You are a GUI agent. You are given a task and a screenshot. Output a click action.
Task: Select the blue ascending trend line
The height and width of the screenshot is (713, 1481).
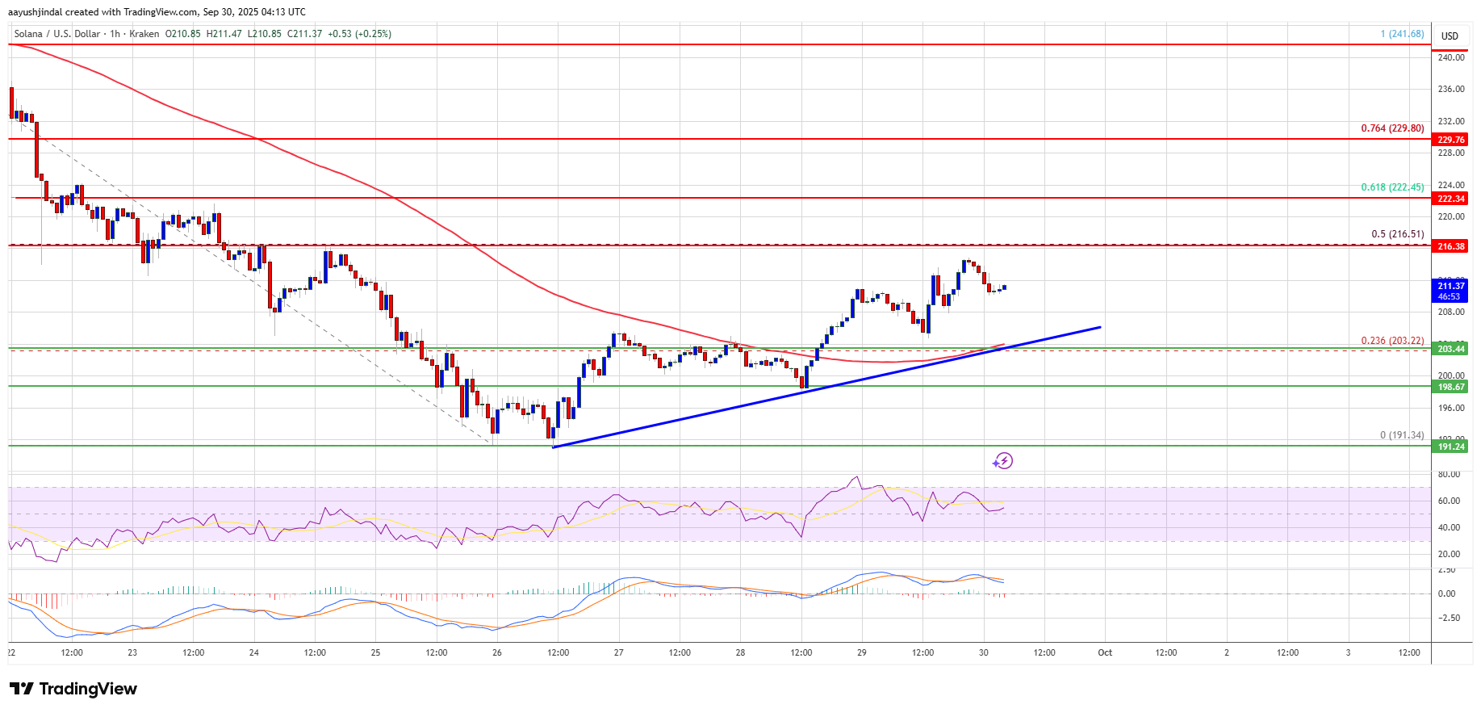tap(826, 387)
